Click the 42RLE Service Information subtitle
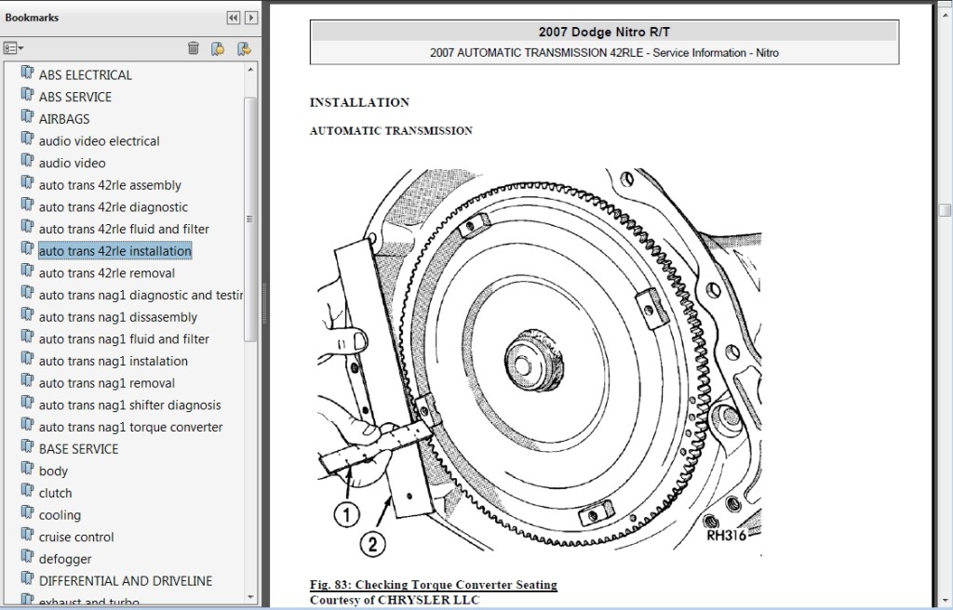953x610 pixels. [604, 53]
